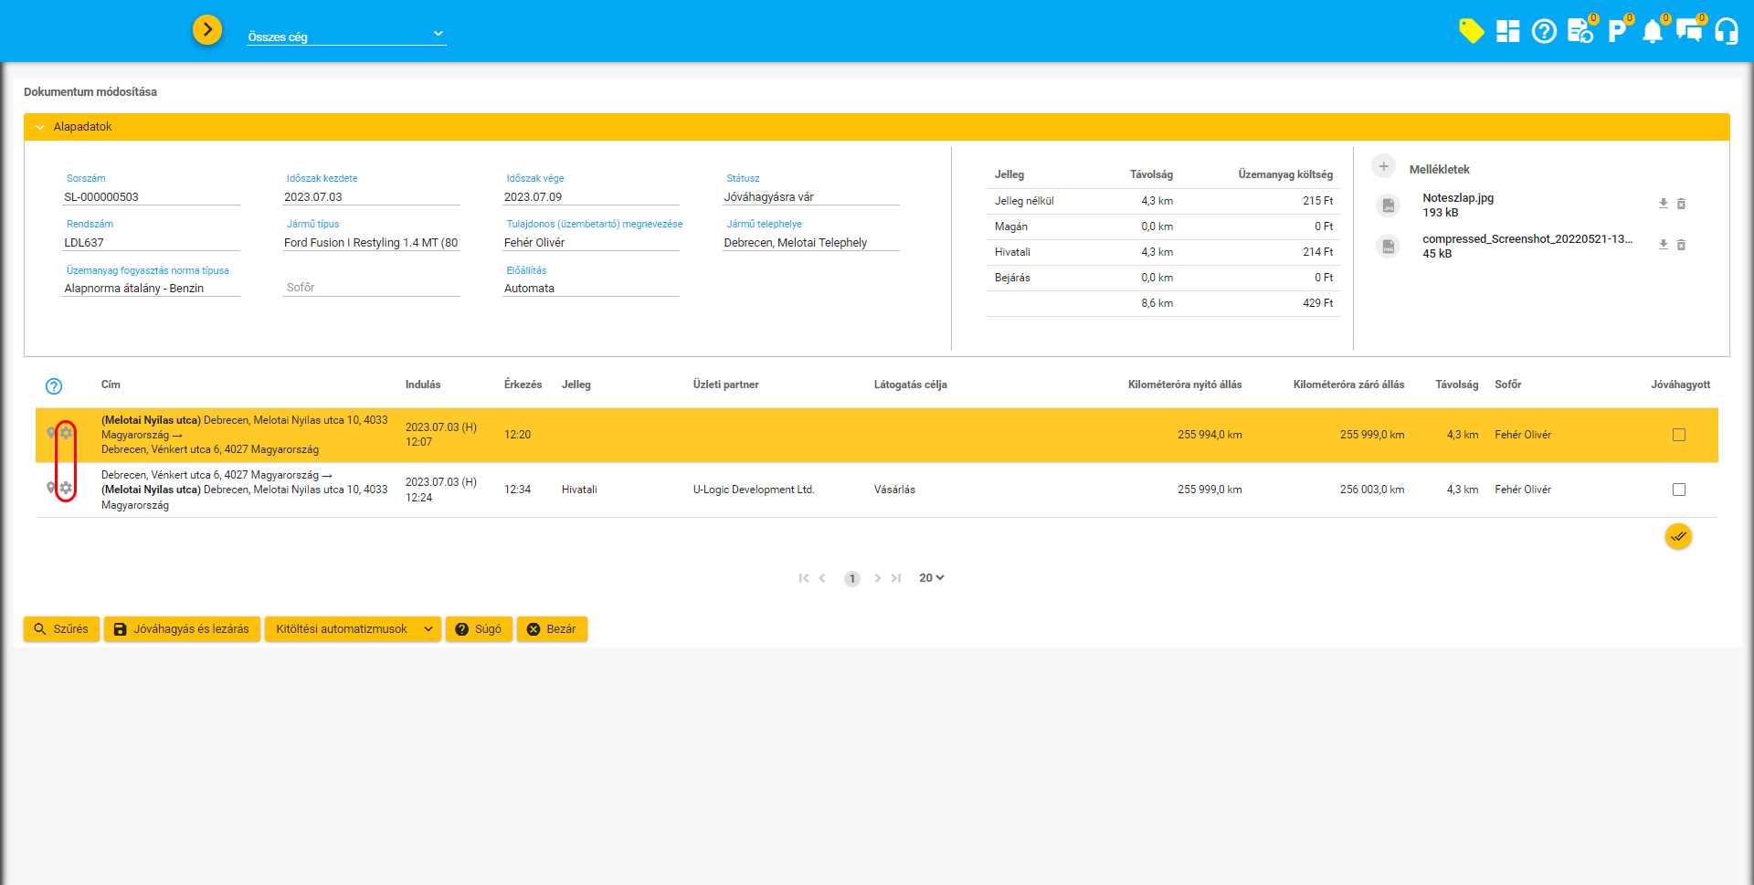Download the Noteszlap.jpg attachment
This screenshot has width=1754, height=885.
coord(1664,204)
